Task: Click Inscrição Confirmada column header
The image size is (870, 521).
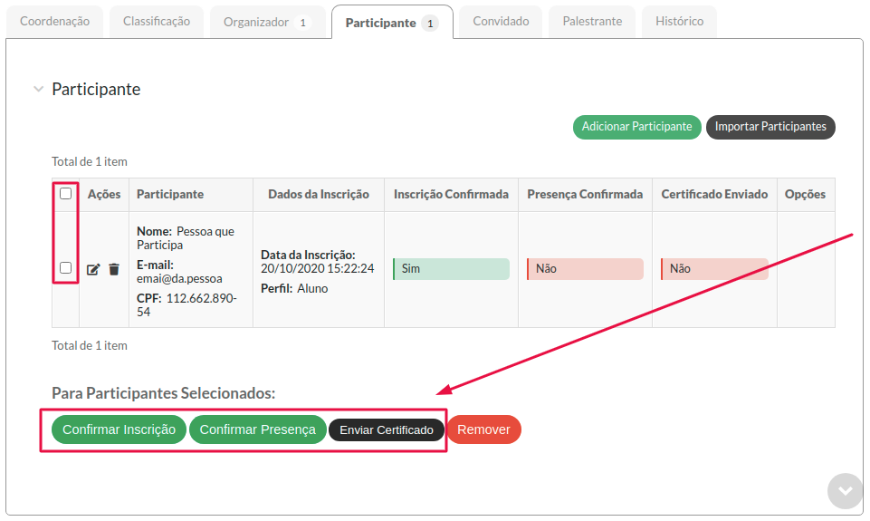Action: [x=451, y=195]
